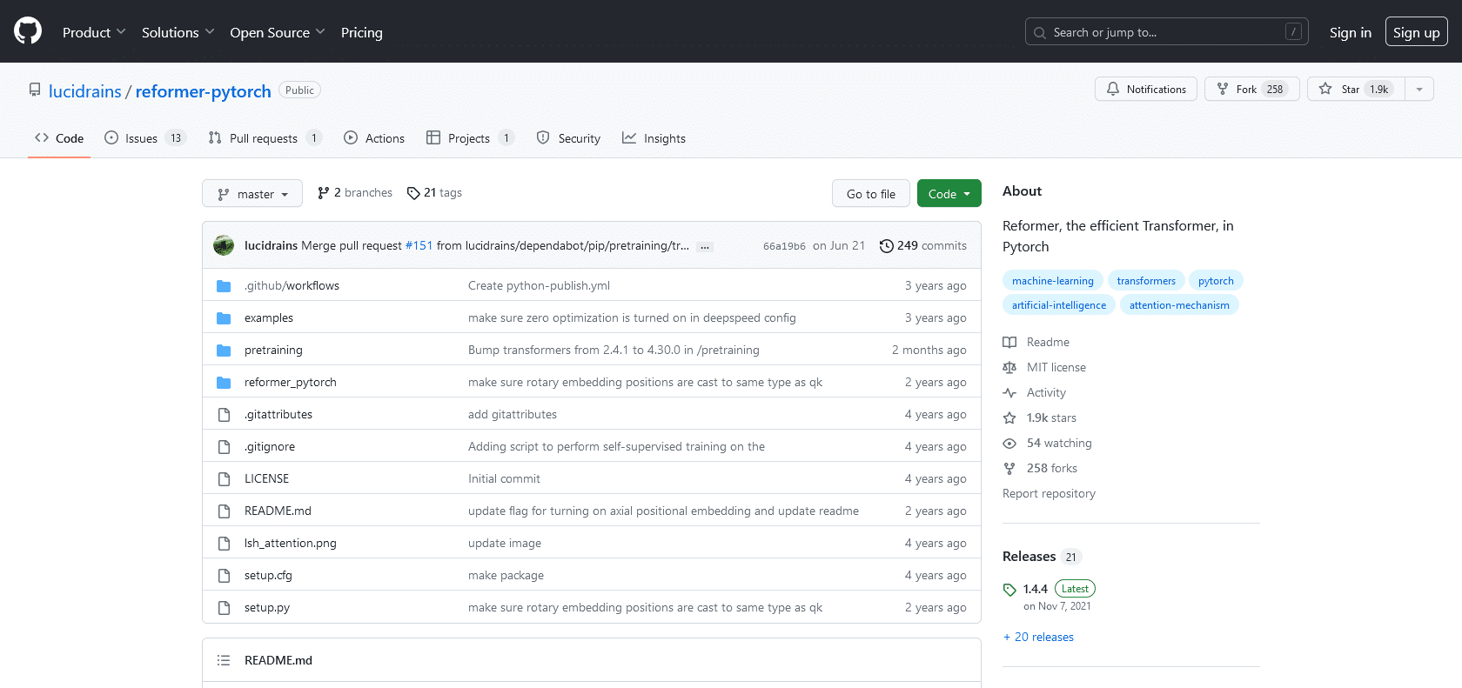Click the file icon for LICENSE
Screen dimensions: 1462x688
coord(224,479)
